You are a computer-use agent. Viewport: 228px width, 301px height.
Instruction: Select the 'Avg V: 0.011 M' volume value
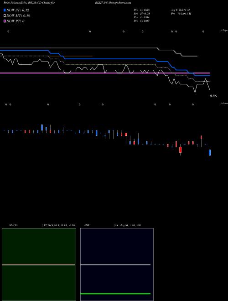181,10
